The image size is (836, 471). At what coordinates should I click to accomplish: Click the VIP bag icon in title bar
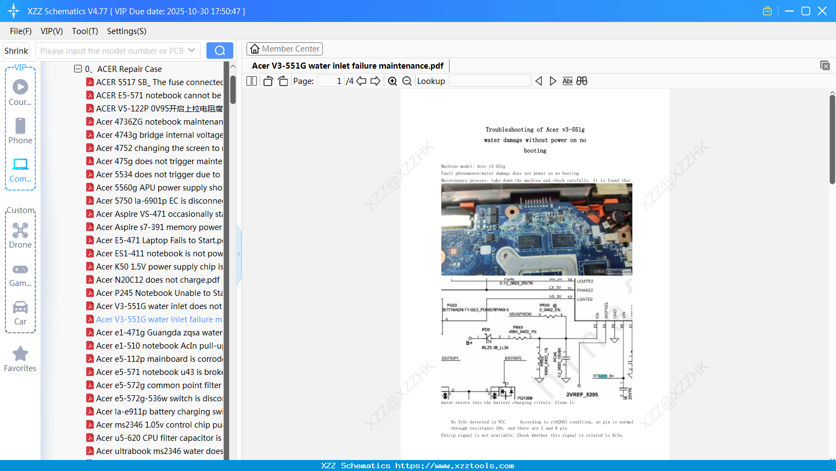point(767,11)
